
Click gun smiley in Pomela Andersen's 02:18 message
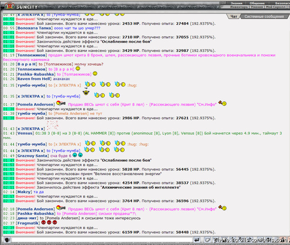tap(61, 208)
